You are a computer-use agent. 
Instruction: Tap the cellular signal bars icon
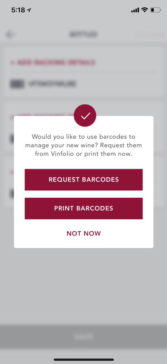(135, 10)
